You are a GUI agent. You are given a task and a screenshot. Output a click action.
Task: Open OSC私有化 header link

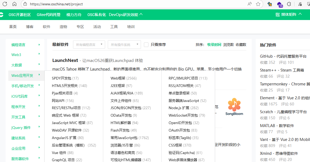pos(97,15)
